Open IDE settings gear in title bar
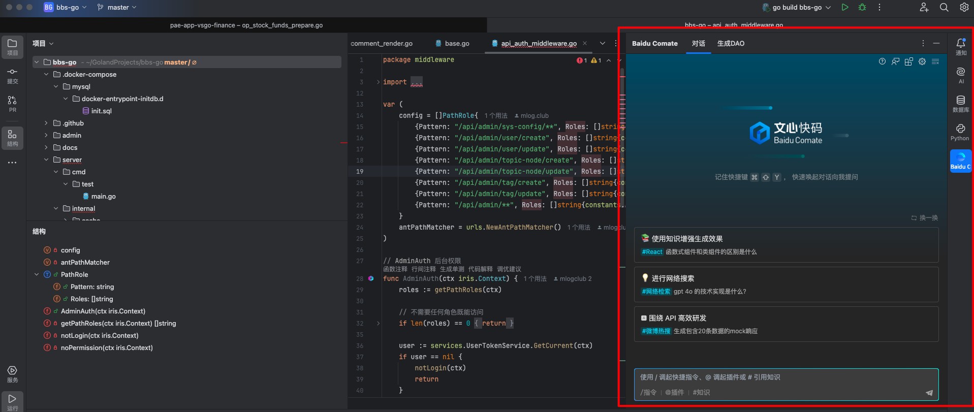The image size is (974, 412). 964,7
